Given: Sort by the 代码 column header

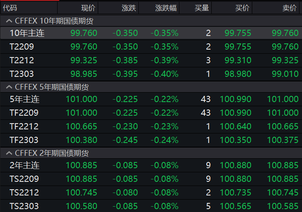Looking at the screenshot, I should tap(10, 8).
